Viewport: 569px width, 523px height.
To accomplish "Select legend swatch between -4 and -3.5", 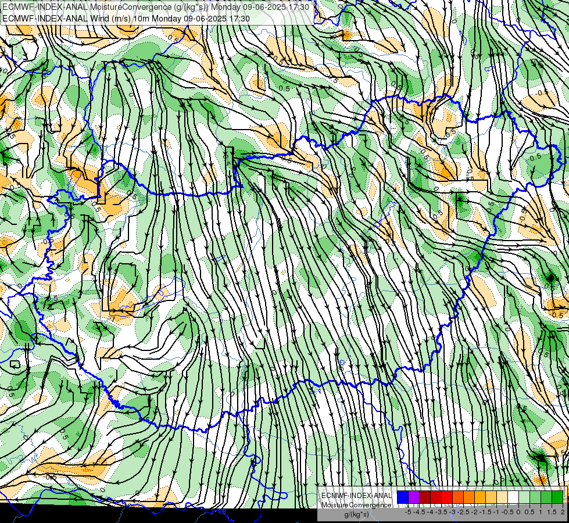I will click(x=436, y=497).
